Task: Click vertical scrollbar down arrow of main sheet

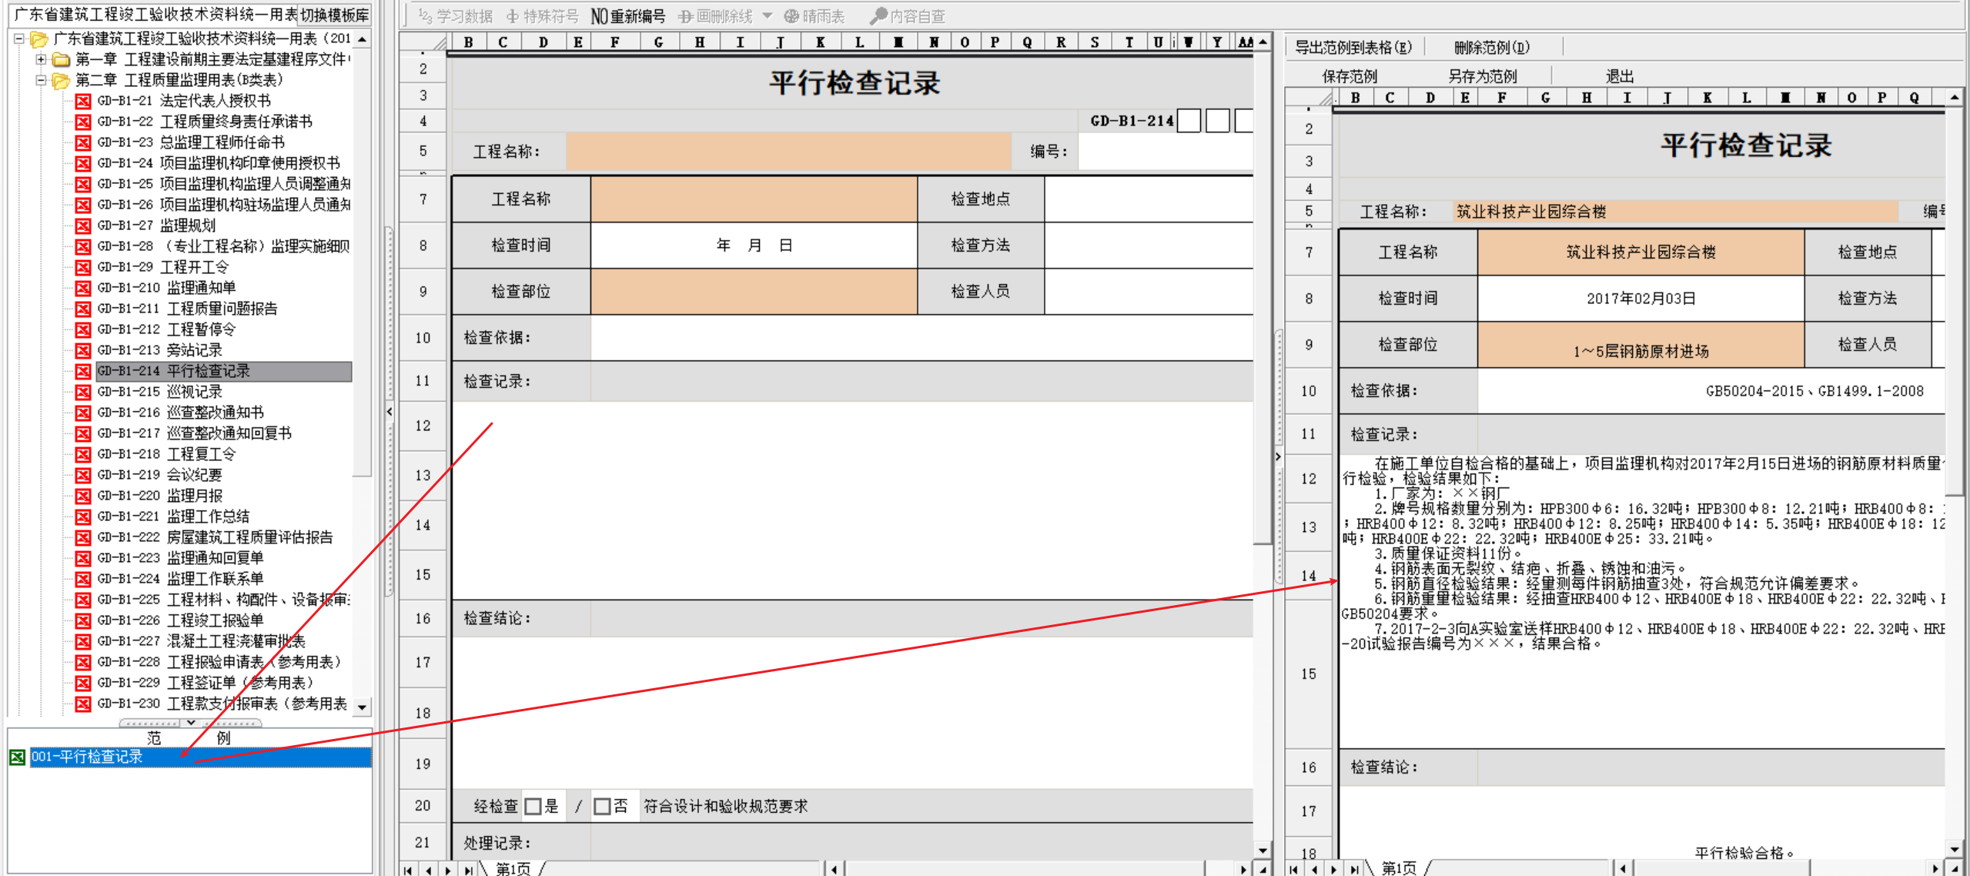Action: 1263,851
